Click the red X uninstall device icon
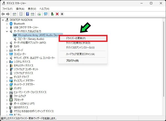This screenshot has width=166, height=121. coord(57,14)
